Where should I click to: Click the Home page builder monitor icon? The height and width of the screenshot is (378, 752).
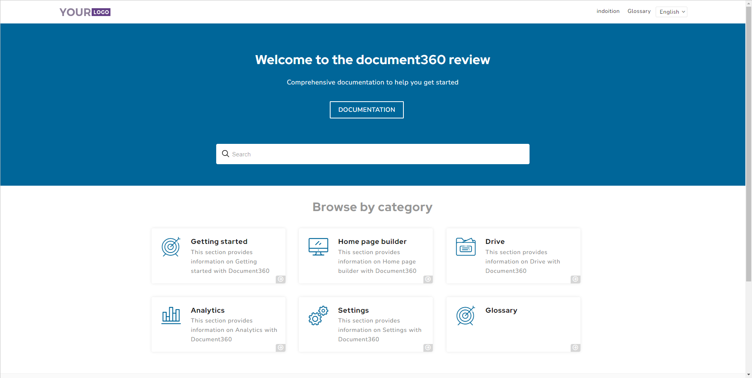[318, 247]
